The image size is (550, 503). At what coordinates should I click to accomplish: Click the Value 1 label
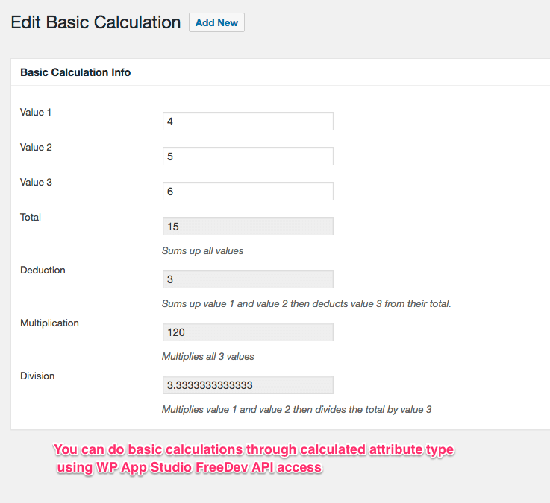click(36, 112)
